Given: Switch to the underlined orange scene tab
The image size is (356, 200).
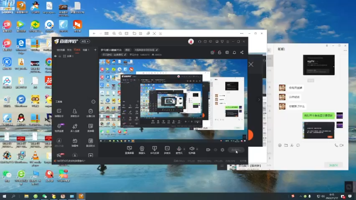Looking at the screenshot, I should [77, 50].
